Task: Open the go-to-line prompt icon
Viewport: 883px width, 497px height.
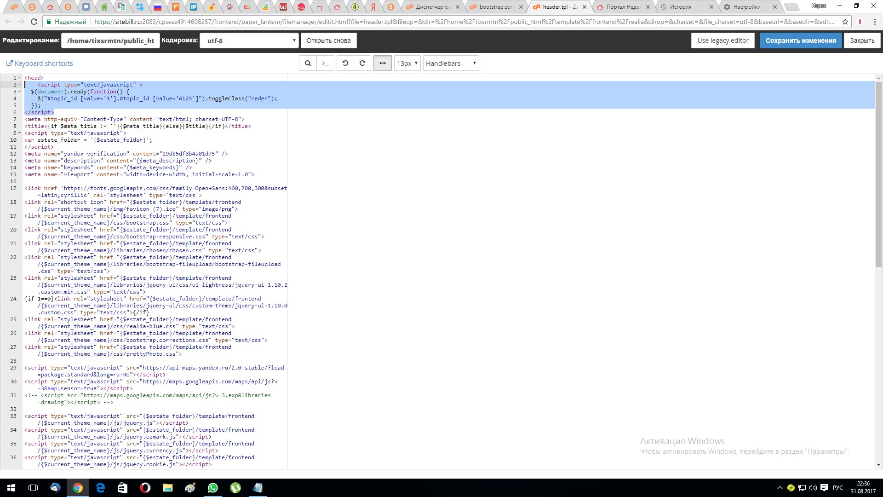Action: (325, 64)
